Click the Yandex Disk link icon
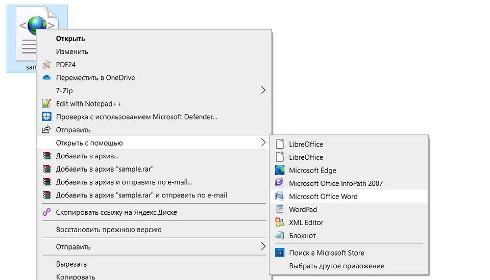Screen dimensions: 490x280 coord(46,212)
